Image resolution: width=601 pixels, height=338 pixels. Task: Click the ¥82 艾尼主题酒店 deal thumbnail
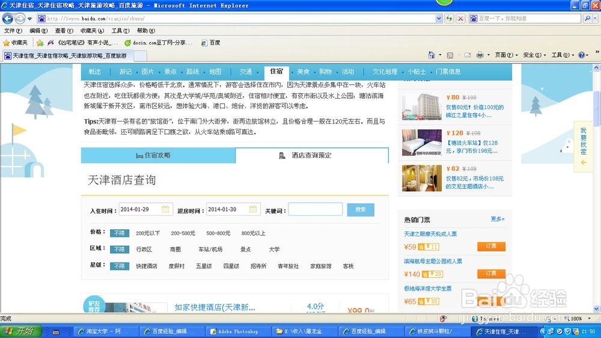pos(422,178)
